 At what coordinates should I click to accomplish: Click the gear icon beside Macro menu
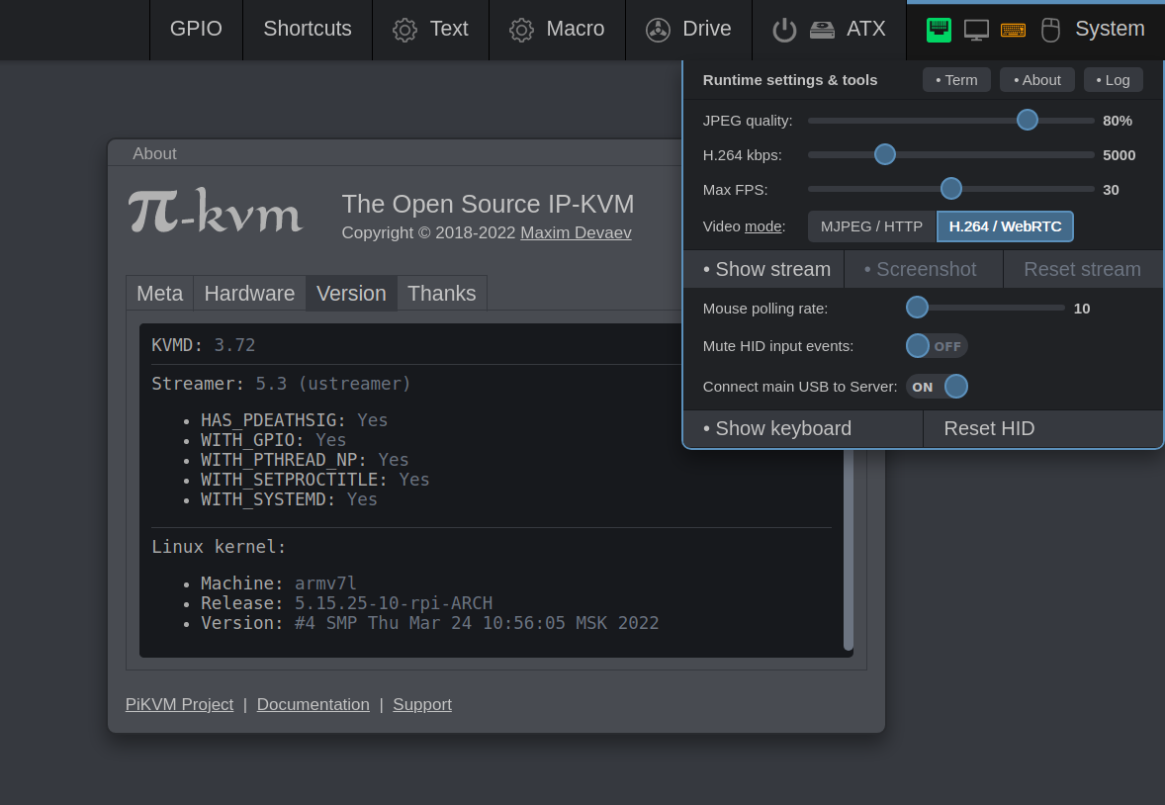[521, 30]
